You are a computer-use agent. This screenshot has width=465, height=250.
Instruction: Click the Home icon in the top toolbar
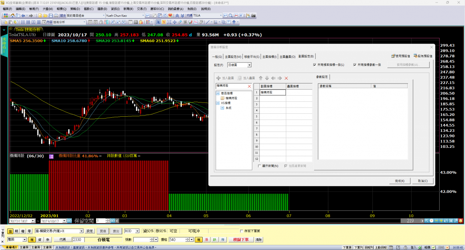(13, 16)
